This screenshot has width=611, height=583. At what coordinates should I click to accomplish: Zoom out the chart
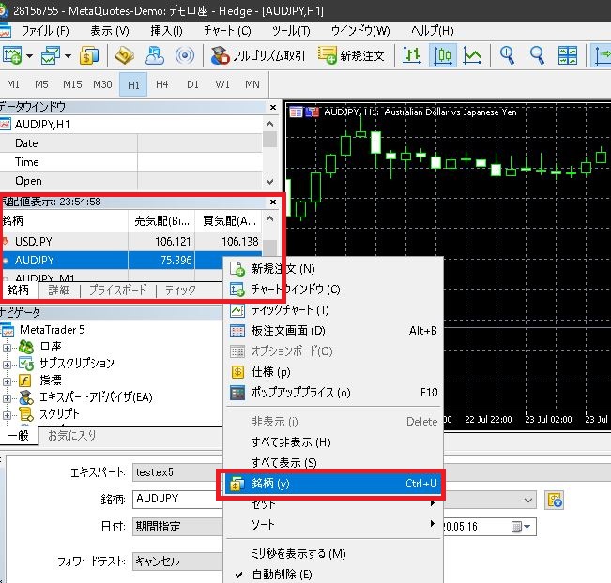(x=538, y=55)
